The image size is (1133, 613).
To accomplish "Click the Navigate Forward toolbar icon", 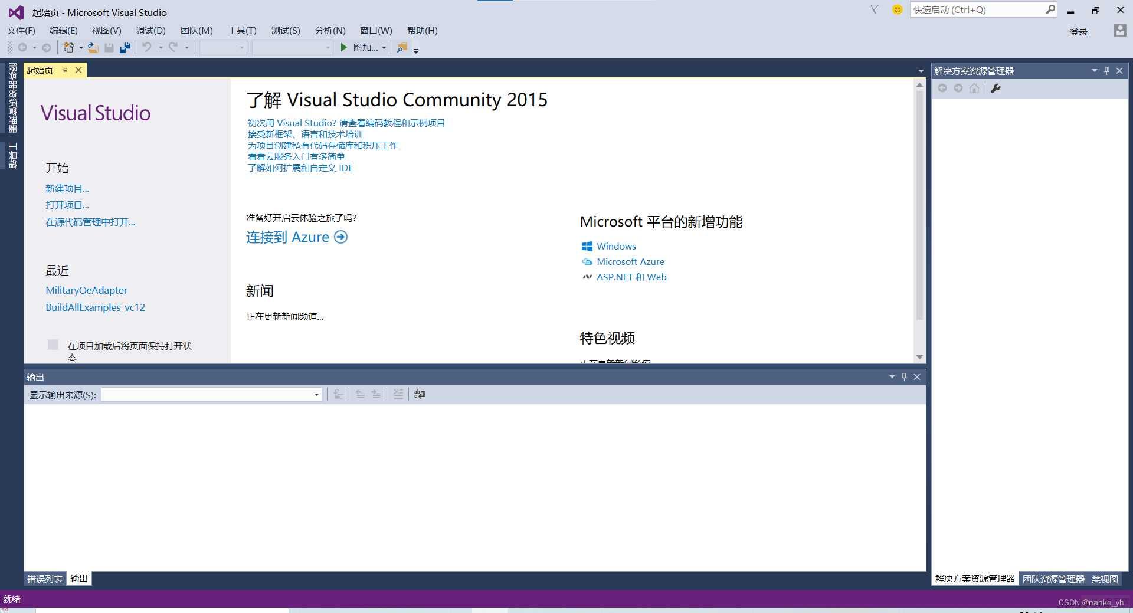I will point(47,48).
